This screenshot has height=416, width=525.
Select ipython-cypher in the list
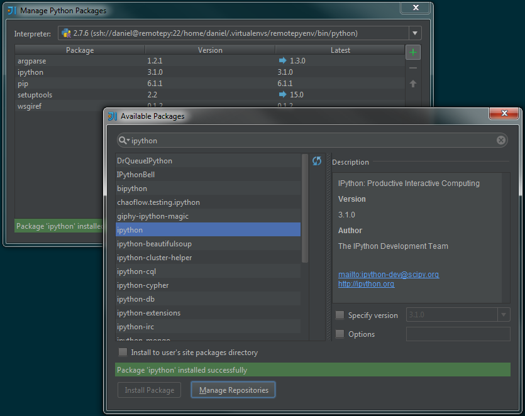point(208,285)
